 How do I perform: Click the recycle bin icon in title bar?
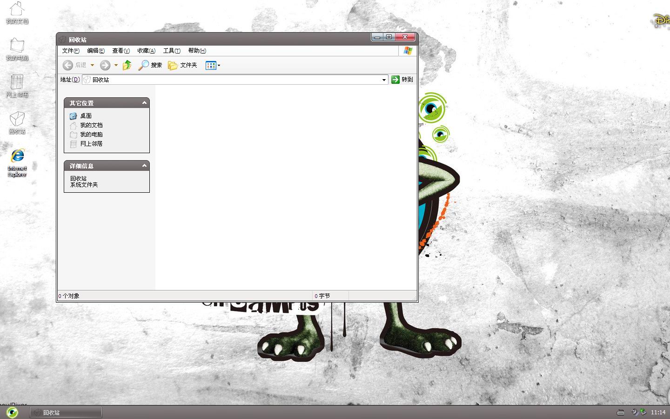62,40
